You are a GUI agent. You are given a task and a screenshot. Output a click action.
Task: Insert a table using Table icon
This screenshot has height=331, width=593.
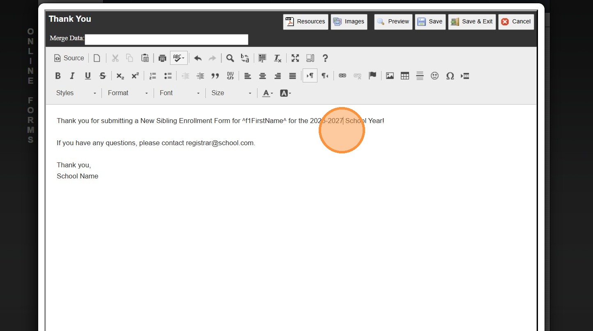click(x=405, y=76)
